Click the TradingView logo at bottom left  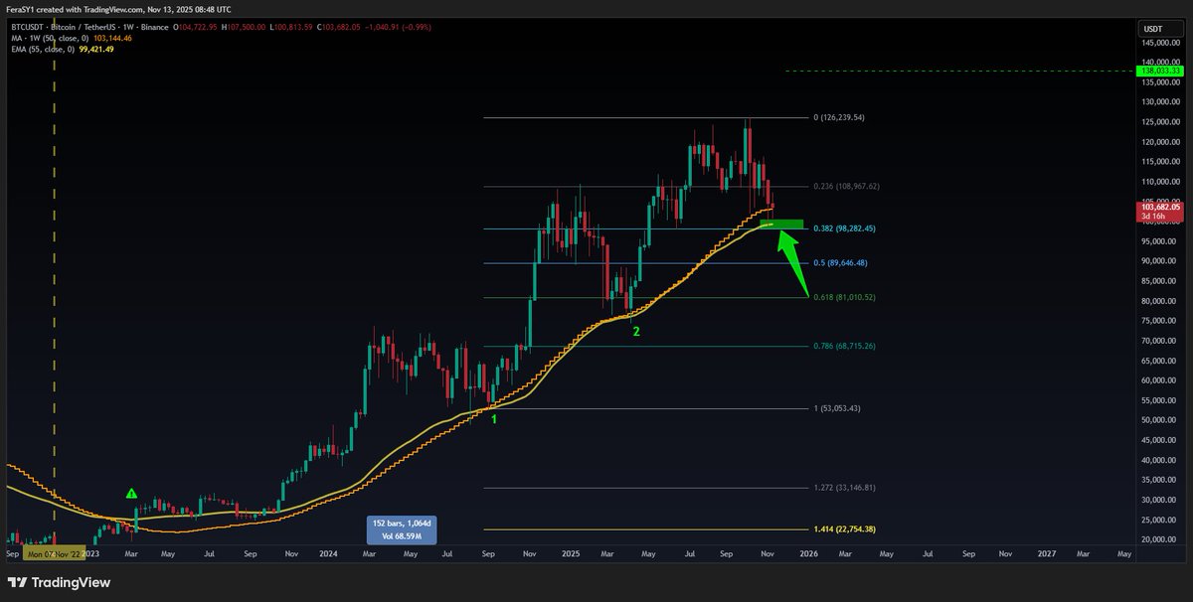click(x=60, y=582)
